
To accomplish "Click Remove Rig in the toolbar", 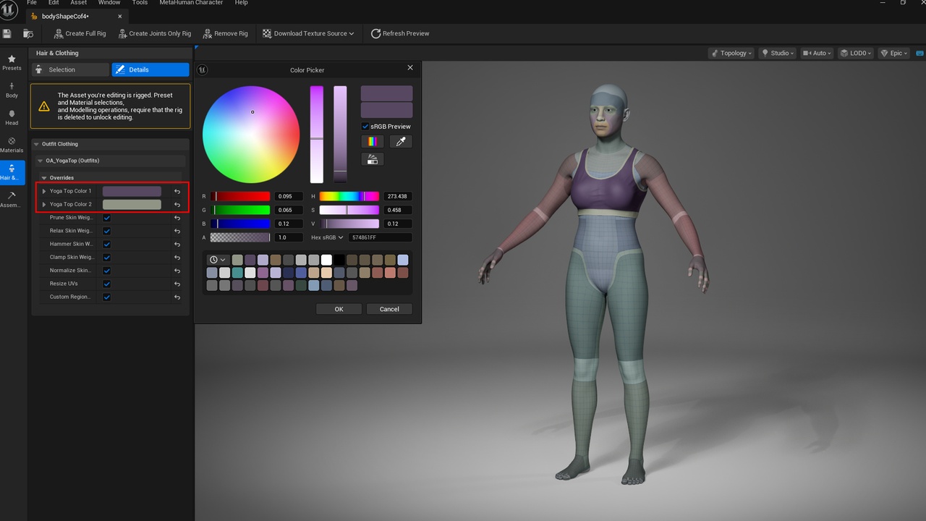I will click(x=225, y=33).
